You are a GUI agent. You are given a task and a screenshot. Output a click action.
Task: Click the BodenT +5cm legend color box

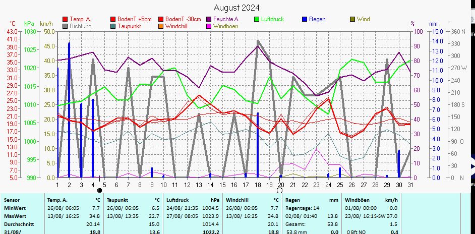(112, 19)
